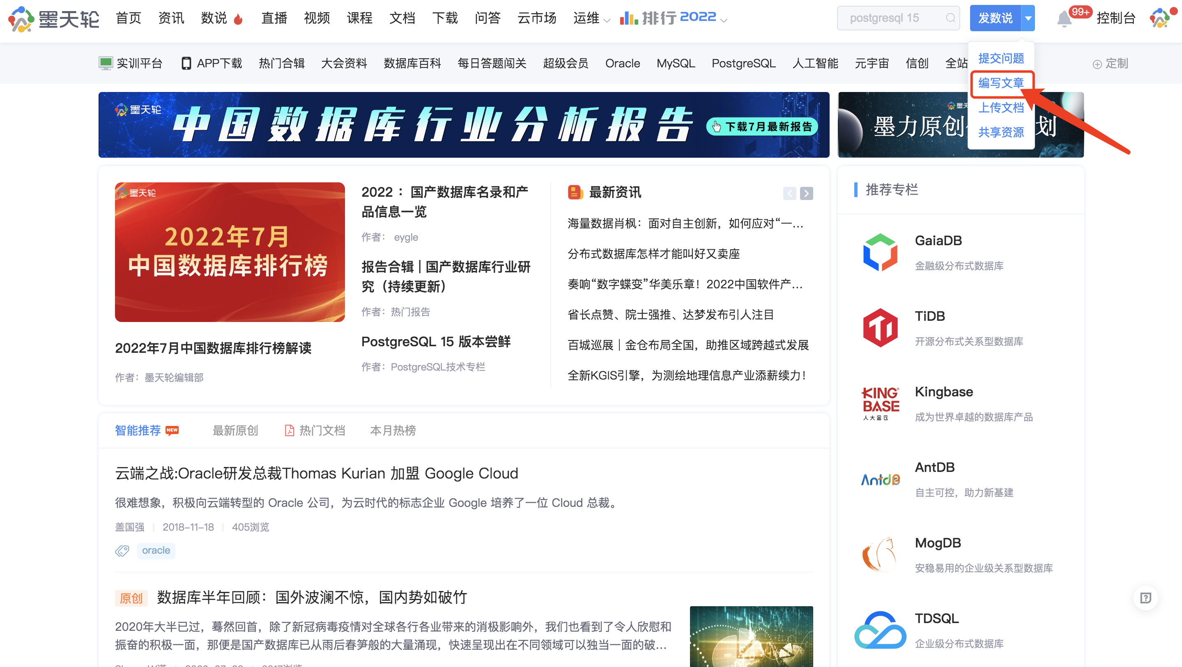Click the GaiaDB column logo

880,252
